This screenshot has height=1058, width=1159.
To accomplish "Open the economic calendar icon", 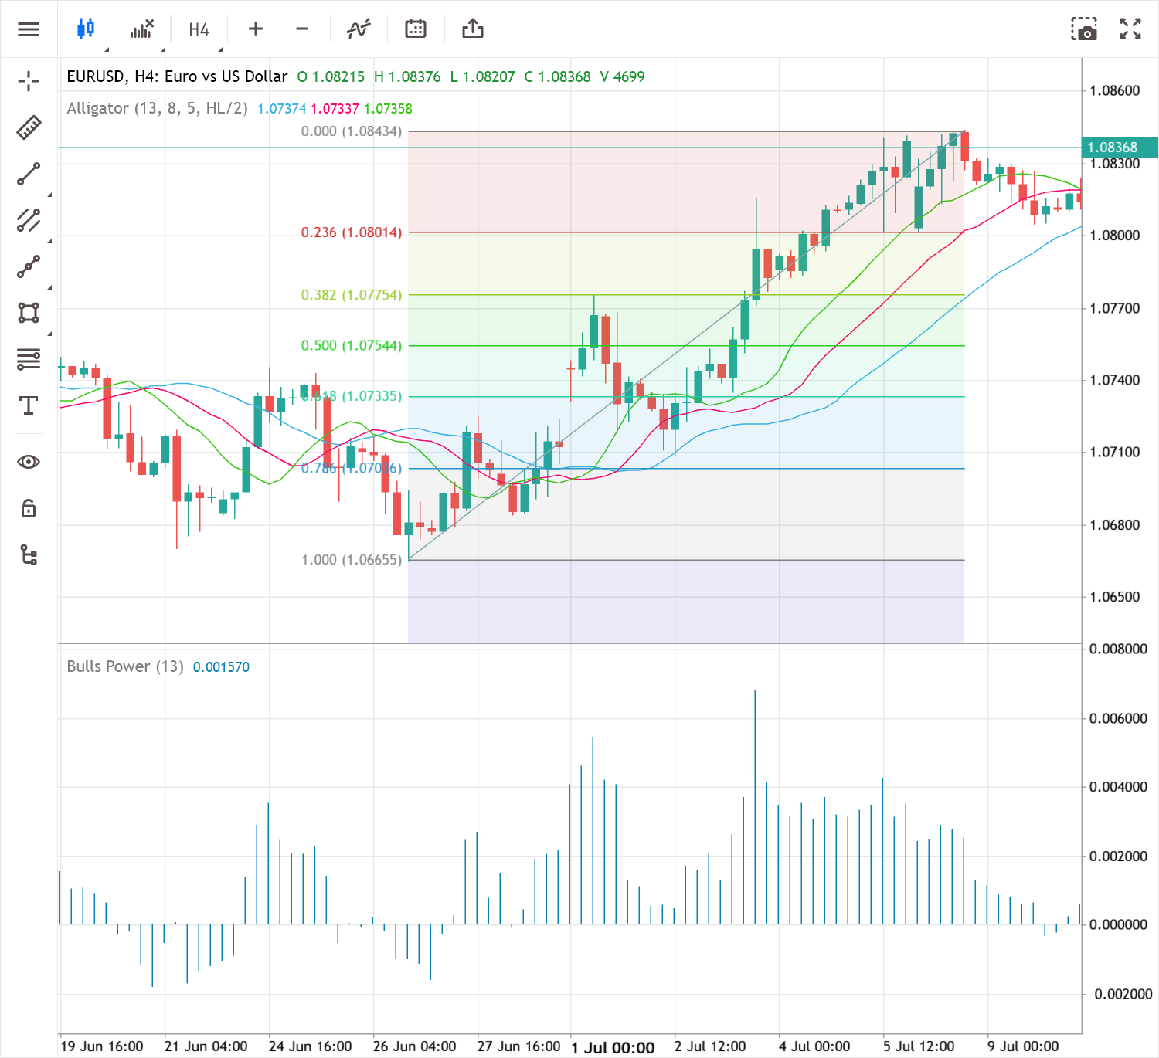I will (x=415, y=29).
